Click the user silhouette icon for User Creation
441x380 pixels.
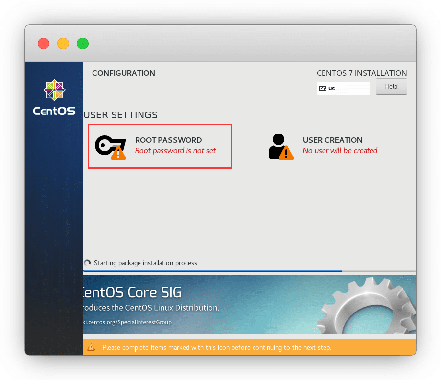278,145
